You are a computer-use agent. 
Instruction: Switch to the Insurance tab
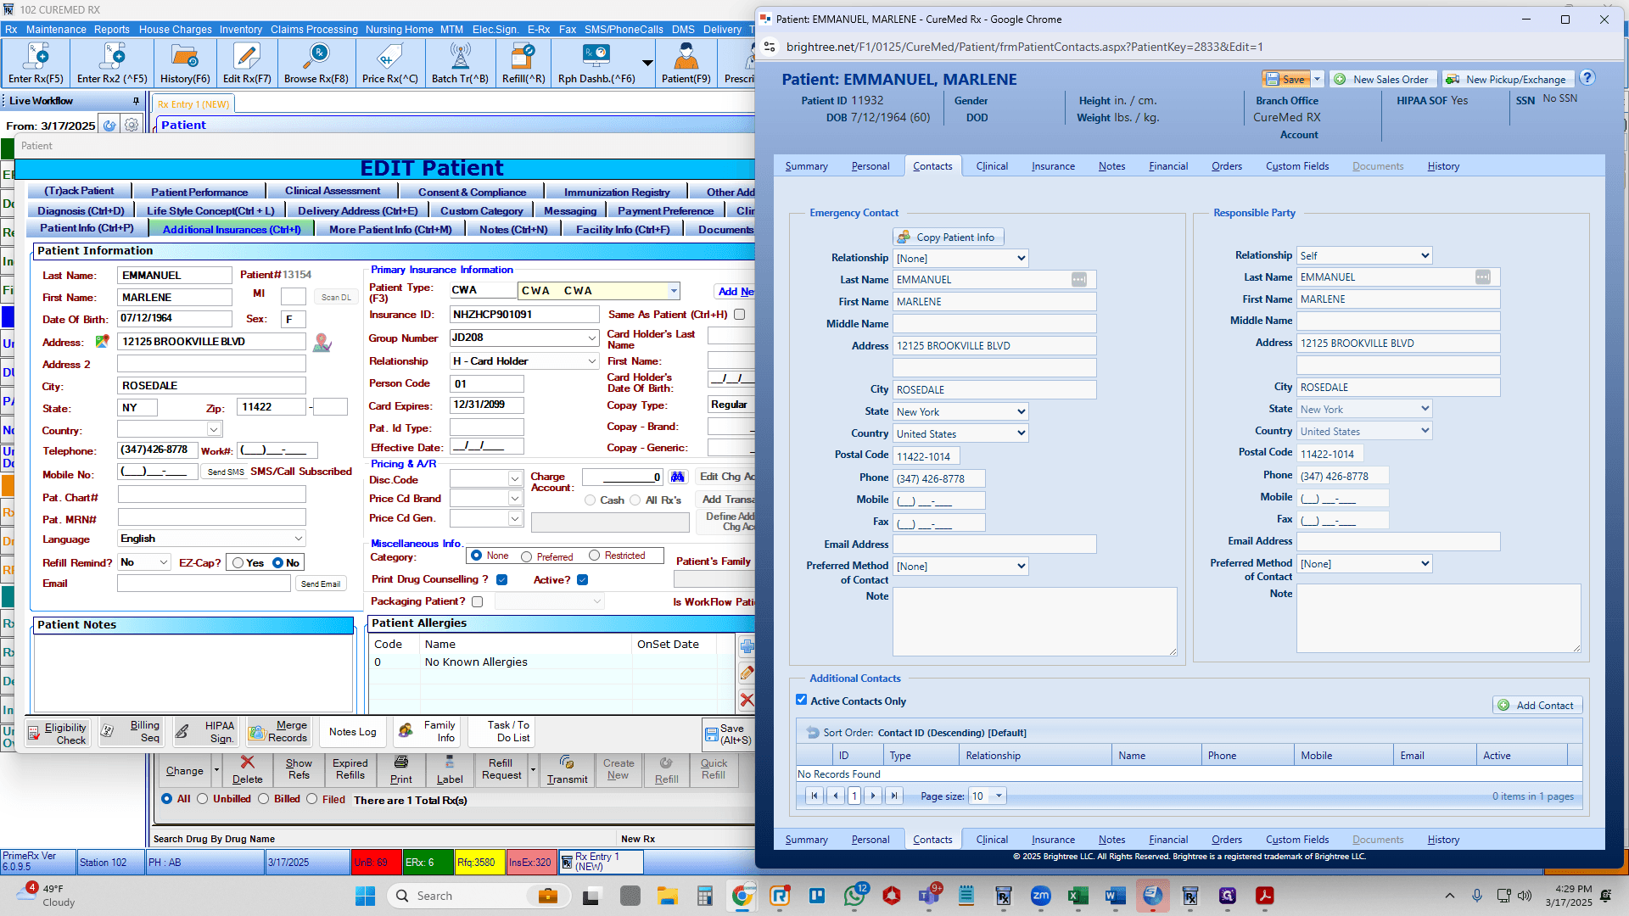1053,166
